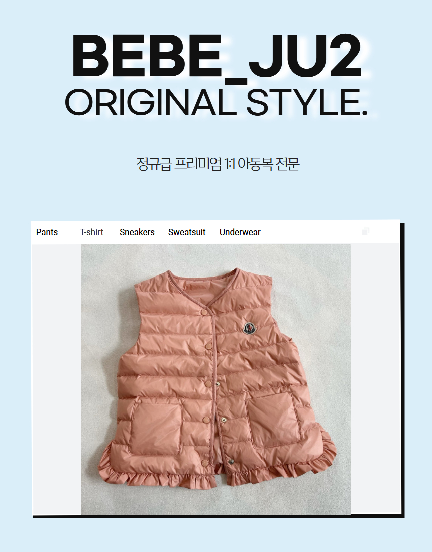Select the Sneakers tab
The image size is (432, 552).
click(x=137, y=232)
